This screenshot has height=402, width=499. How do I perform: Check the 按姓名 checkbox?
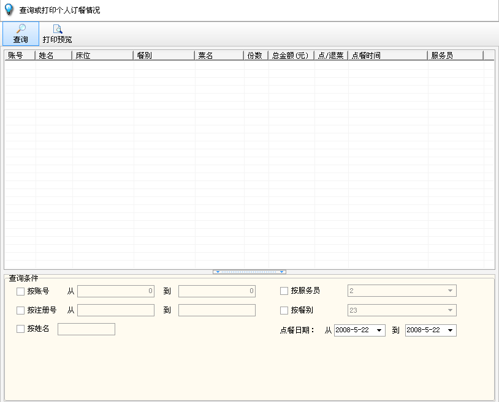21,329
